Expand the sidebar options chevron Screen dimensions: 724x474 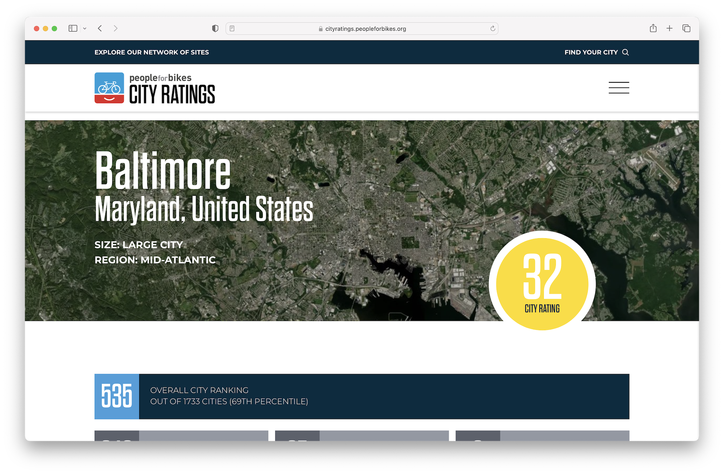coord(85,28)
